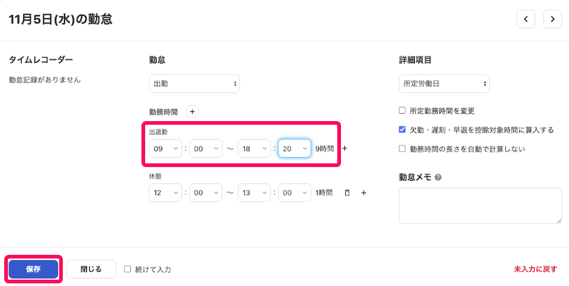
Task: Open 出退勤 start hour dropdown showing 09
Action: tap(166, 148)
